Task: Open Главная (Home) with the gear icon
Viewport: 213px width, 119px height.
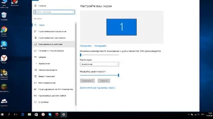Action: coord(40,6)
